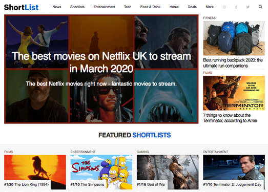The image size is (268, 192).
Task: Select the Fitness category label
Action: pyautogui.click(x=210, y=18)
